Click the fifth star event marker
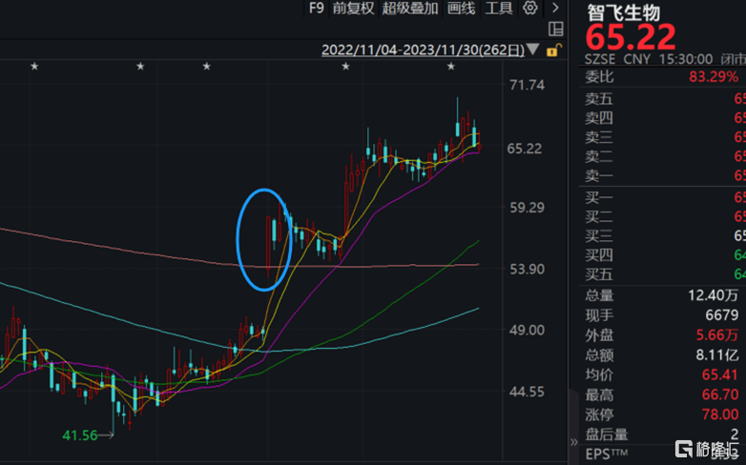Image resolution: width=746 pixels, height=465 pixels. pyautogui.click(x=451, y=66)
